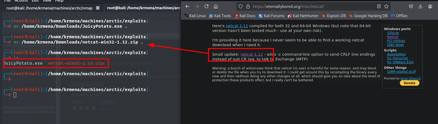
Task: Open the terminal Actions menu
Action: (x=21, y=1)
